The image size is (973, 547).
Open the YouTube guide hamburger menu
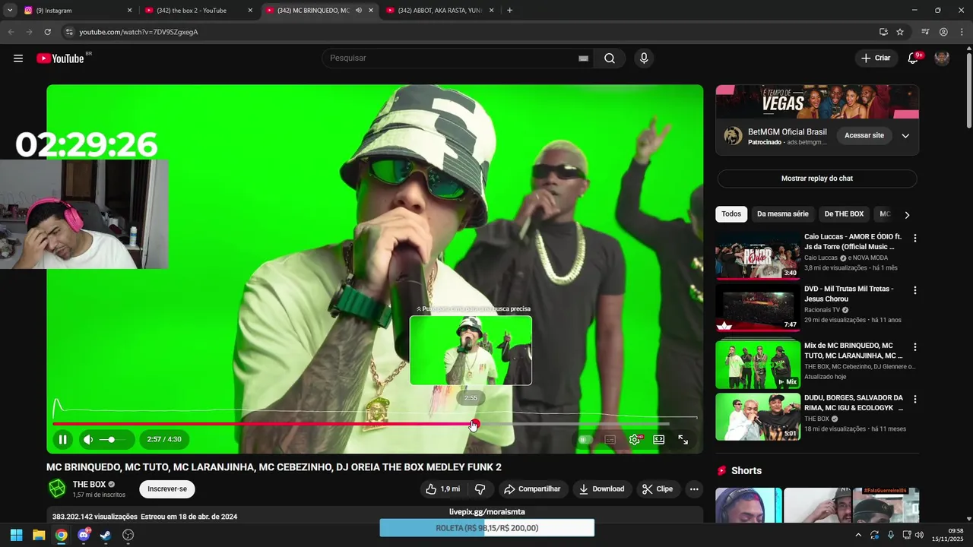pyautogui.click(x=18, y=58)
